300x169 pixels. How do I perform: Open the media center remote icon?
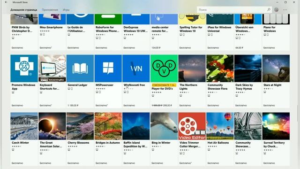click(x=164, y=19)
